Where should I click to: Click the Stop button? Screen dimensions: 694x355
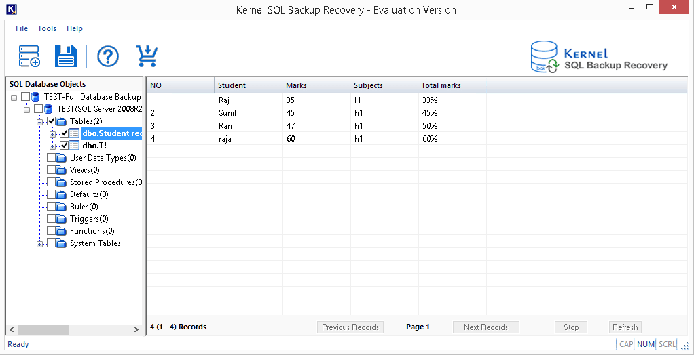[x=571, y=327]
